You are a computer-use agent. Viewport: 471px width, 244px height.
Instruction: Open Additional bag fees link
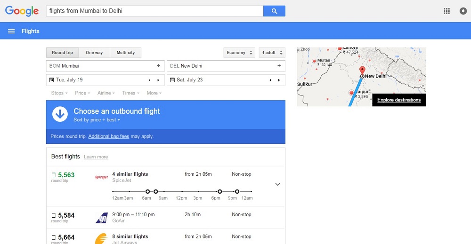click(x=109, y=136)
